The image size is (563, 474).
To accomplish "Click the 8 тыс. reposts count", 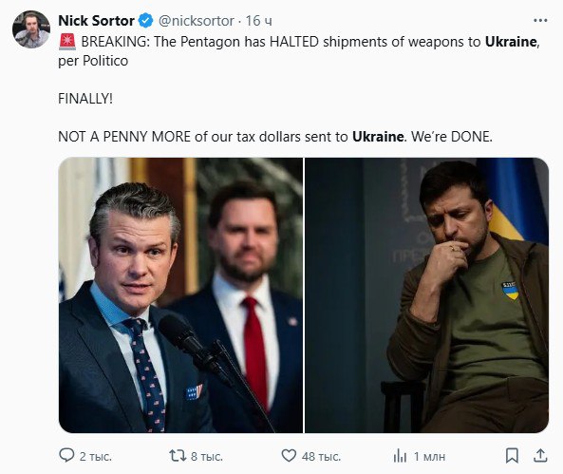I will pyautogui.click(x=207, y=456).
